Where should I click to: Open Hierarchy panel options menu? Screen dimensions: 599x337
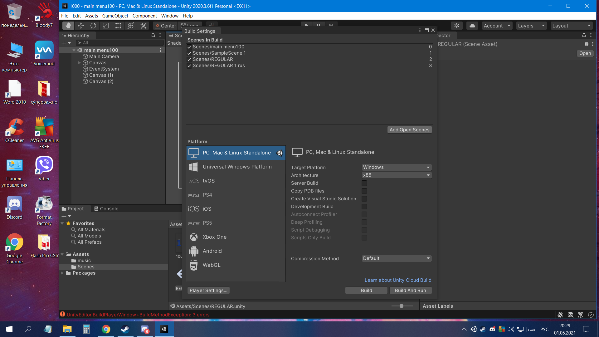pos(160,35)
